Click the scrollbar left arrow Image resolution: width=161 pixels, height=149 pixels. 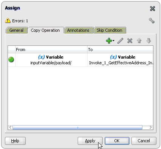[10, 127]
